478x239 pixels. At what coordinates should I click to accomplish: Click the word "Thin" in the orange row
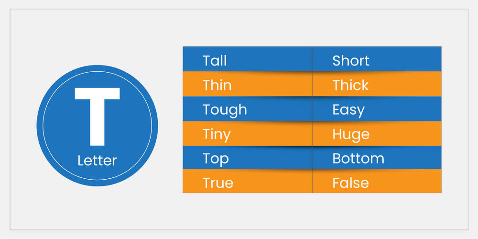click(217, 85)
